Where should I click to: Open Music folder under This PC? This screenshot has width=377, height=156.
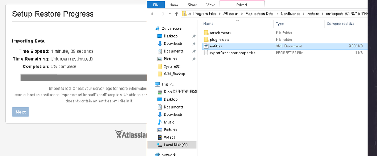169,122
